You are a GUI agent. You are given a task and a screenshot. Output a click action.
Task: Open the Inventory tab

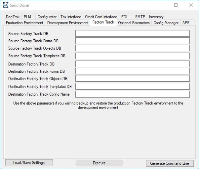point(156,17)
